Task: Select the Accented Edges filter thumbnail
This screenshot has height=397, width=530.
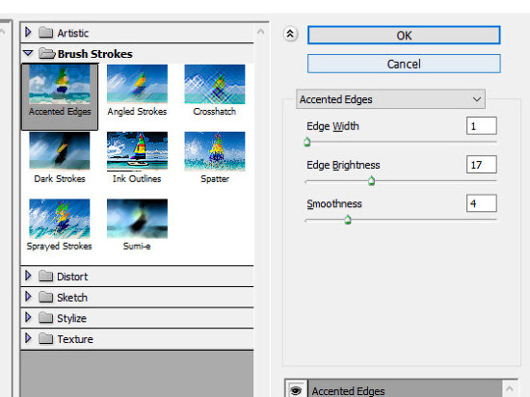Action: [60, 84]
